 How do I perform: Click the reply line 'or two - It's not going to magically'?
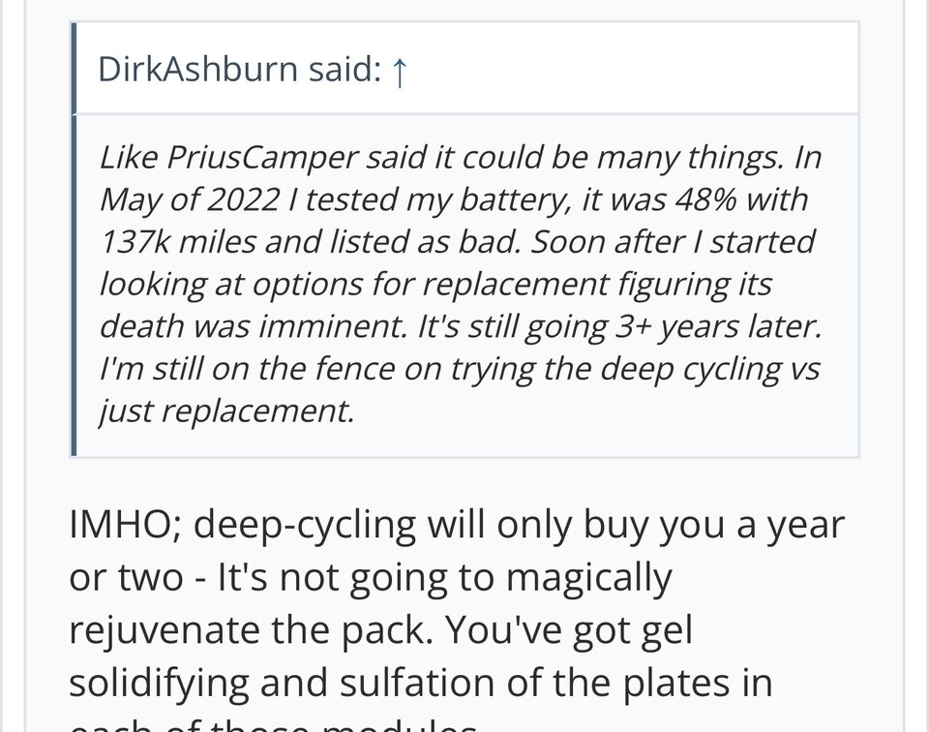tap(370, 579)
